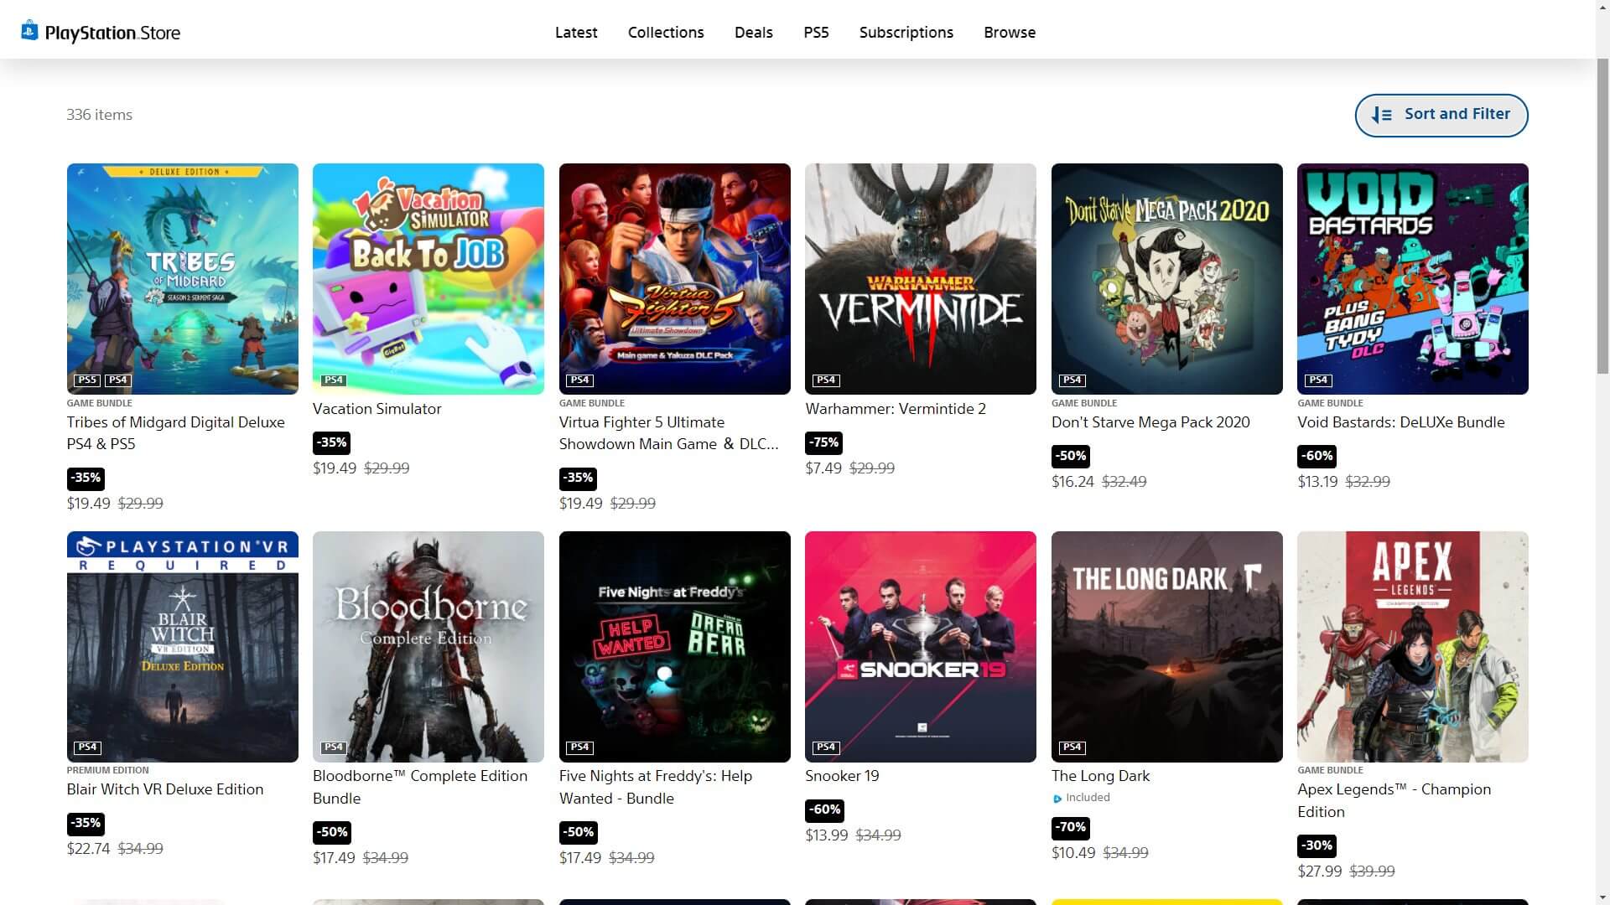
Task: Open the Don't Starve Mega Pack 2020 link
Action: pyautogui.click(x=1150, y=422)
